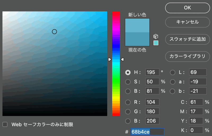The height and width of the screenshot is (136, 212).
Task: Select the Lab a channel radio button
Action: point(173,82)
